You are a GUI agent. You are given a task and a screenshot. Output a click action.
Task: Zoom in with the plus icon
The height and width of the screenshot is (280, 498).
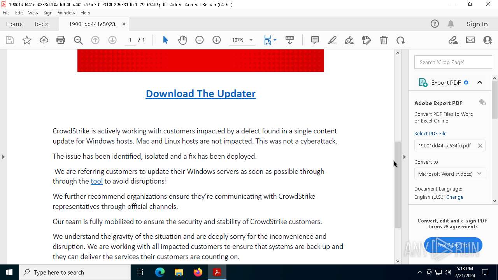click(217, 40)
